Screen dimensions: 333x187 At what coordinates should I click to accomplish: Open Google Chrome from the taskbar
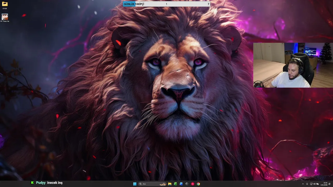pyautogui.click(x=198, y=184)
